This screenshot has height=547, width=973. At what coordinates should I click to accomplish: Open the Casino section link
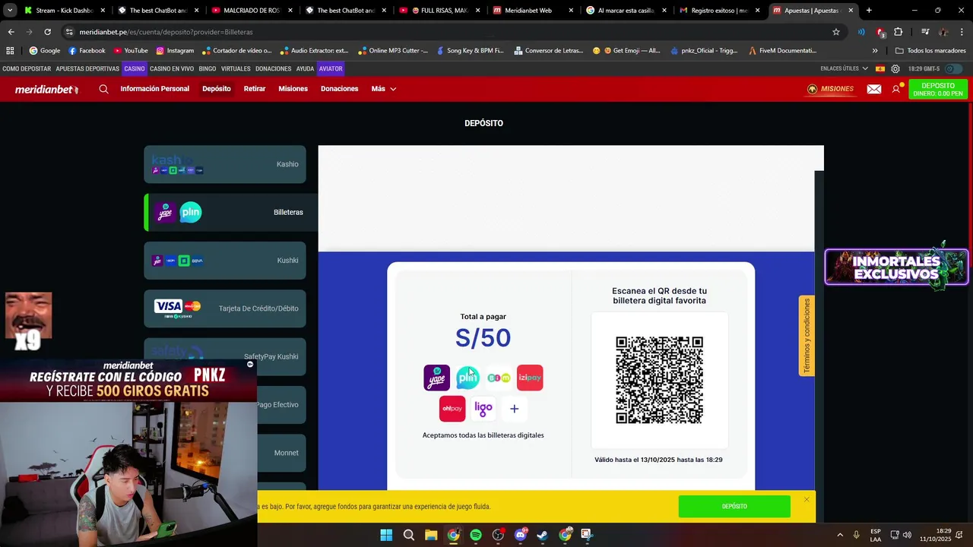click(135, 68)
